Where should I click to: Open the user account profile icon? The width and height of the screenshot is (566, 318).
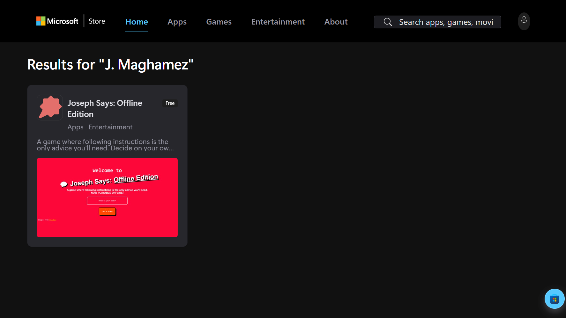524,21
